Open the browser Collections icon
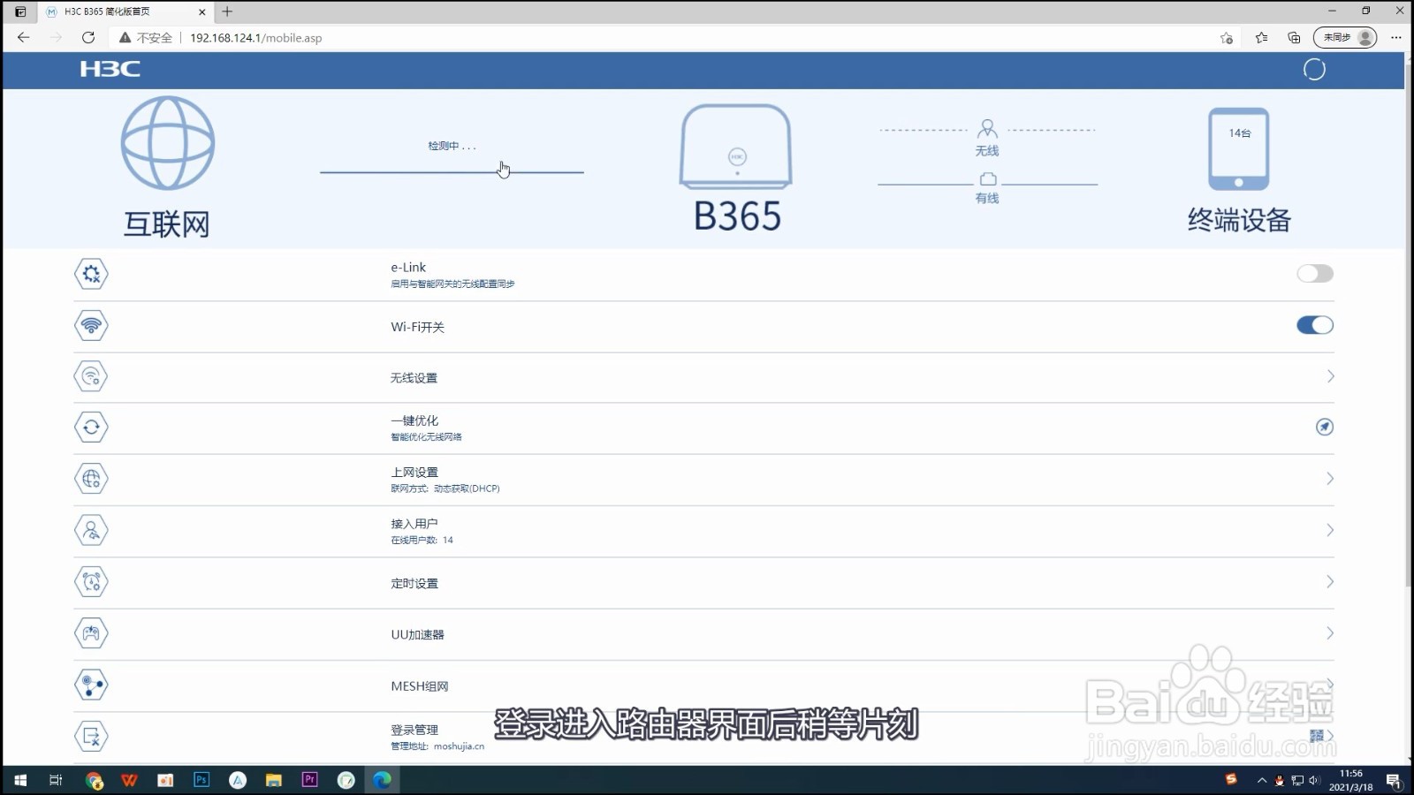This screenshot has width=1414, height=795. (x=1294, y=37)
